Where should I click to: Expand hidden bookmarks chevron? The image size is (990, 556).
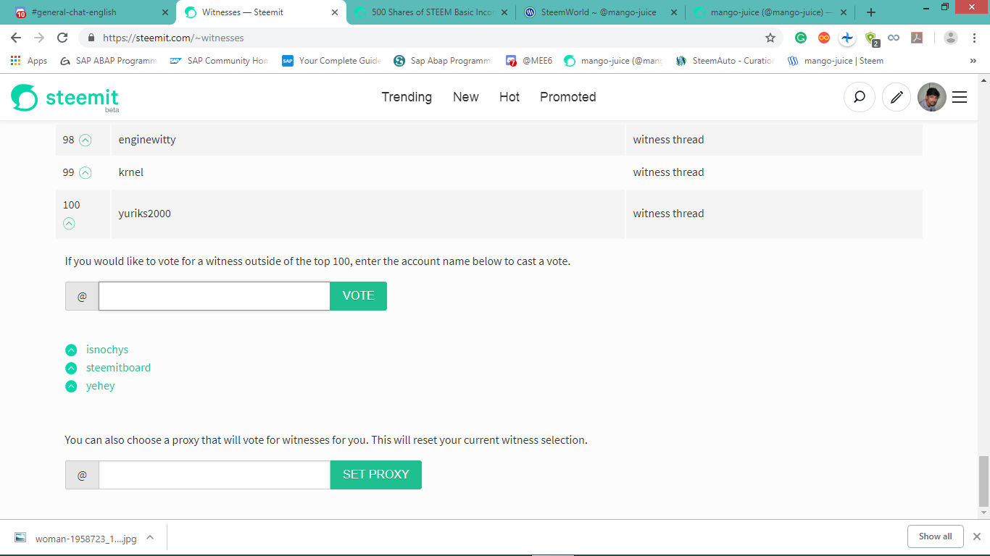(973, 61)
